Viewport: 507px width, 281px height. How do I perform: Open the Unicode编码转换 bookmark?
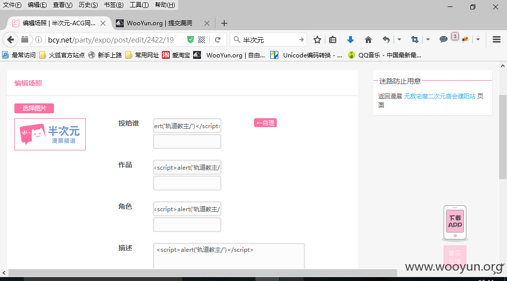[306, 55]
